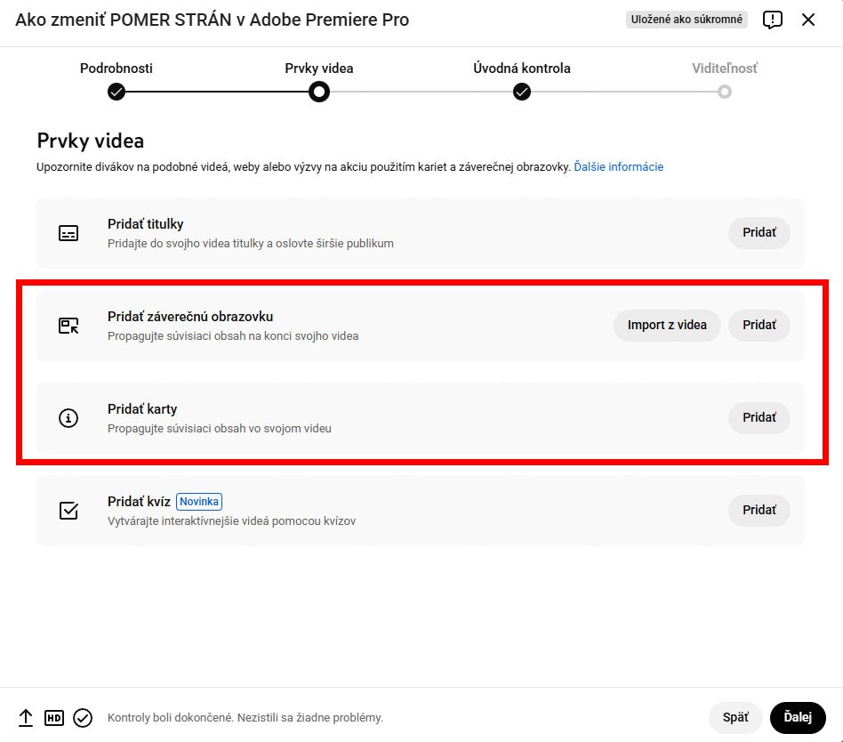The width and height of the screenshot is (843, 742).
Task: Open the Ďalšie informácie link
Action: [619, 166]
